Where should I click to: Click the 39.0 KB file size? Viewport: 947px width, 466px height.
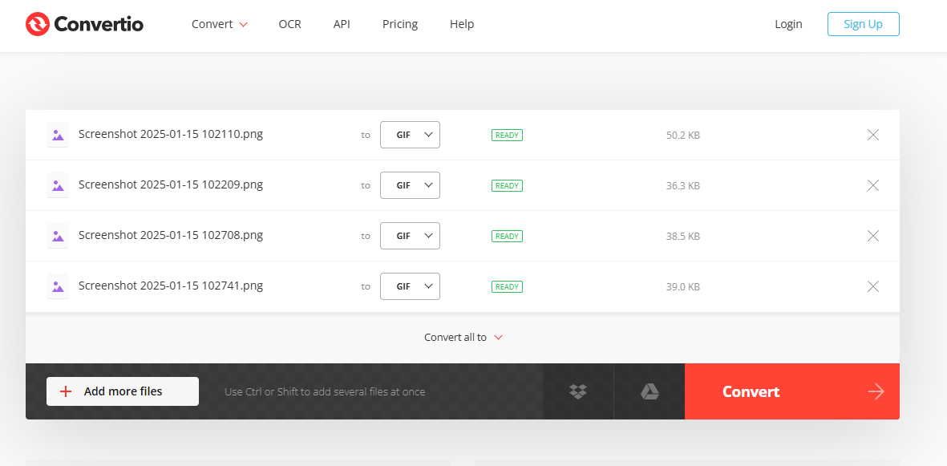tap(683, 286)
